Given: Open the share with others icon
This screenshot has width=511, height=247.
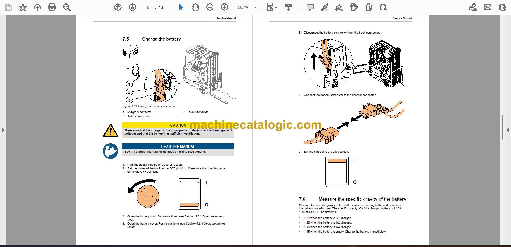Looking at the screenshot, I should tap(502, 7).
